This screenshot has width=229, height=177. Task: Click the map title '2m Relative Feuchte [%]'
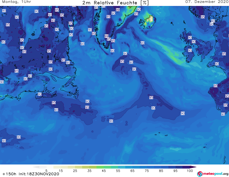(x=115, y=3)
